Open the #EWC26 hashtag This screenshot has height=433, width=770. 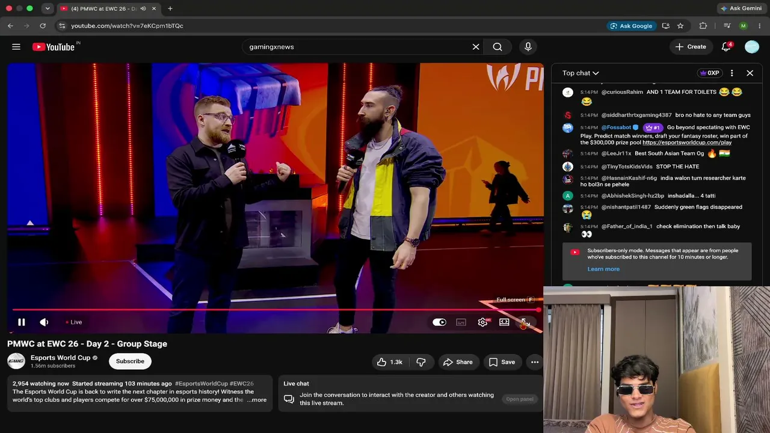pos(242,384)
